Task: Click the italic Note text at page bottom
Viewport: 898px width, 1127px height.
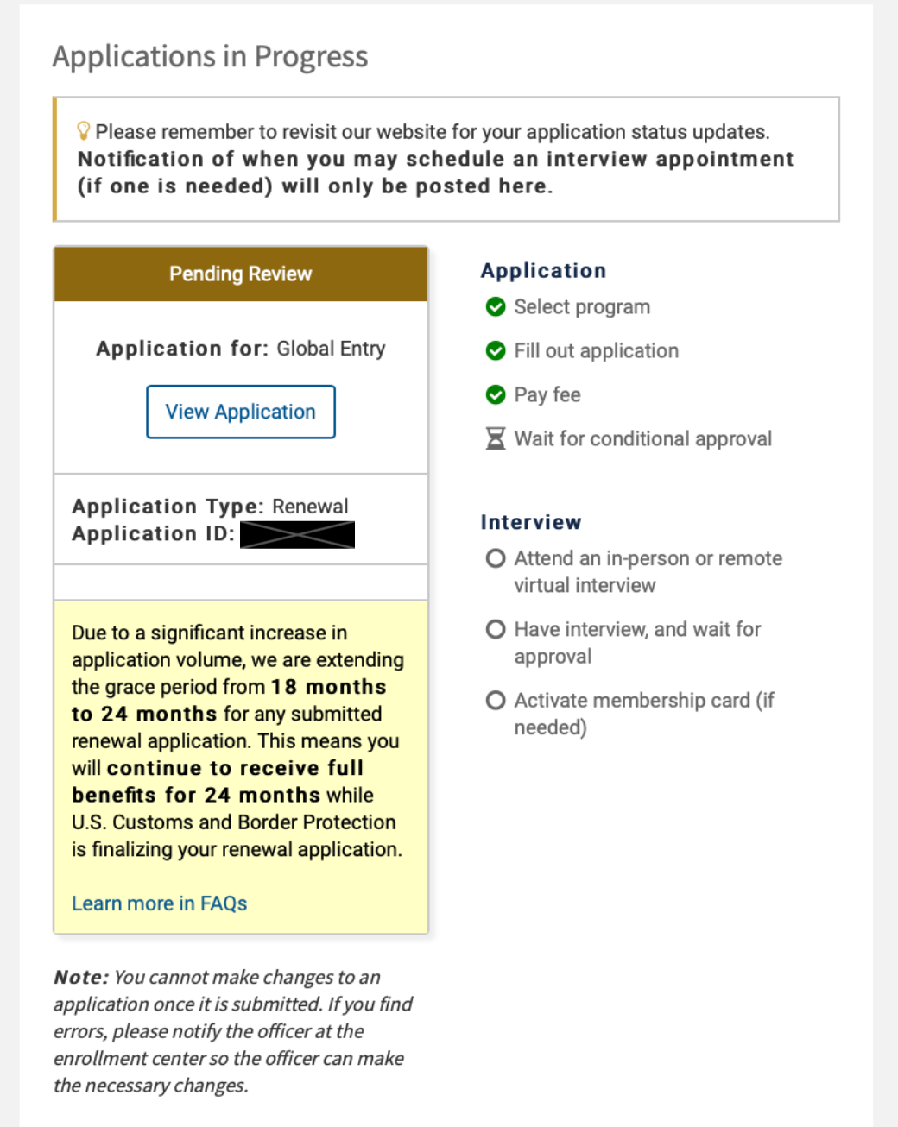Action: pos(229,1030)
